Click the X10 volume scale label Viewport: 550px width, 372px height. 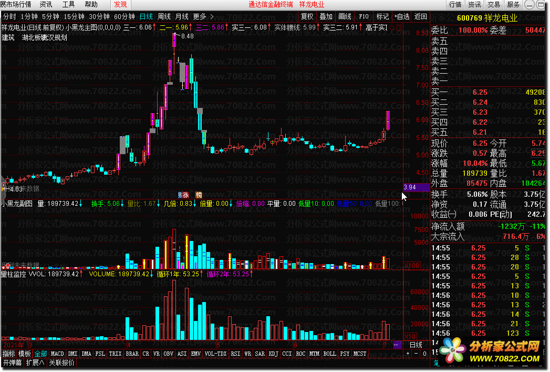pos(410,337)
